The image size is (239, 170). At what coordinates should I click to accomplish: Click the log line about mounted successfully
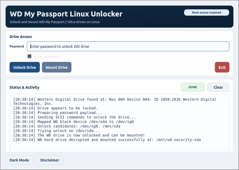(x=107, y=140)
